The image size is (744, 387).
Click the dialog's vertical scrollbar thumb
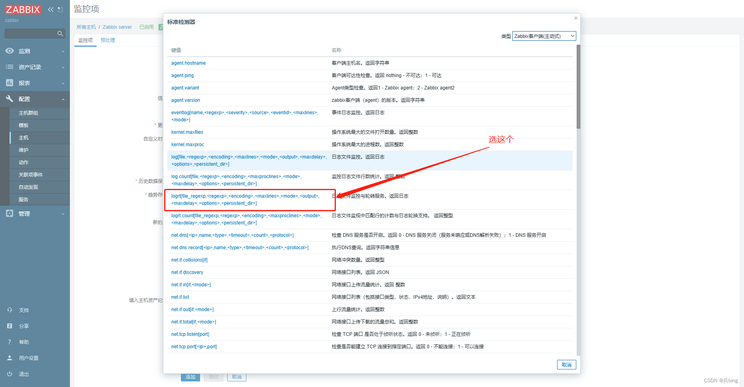click(x=578, y=86)
